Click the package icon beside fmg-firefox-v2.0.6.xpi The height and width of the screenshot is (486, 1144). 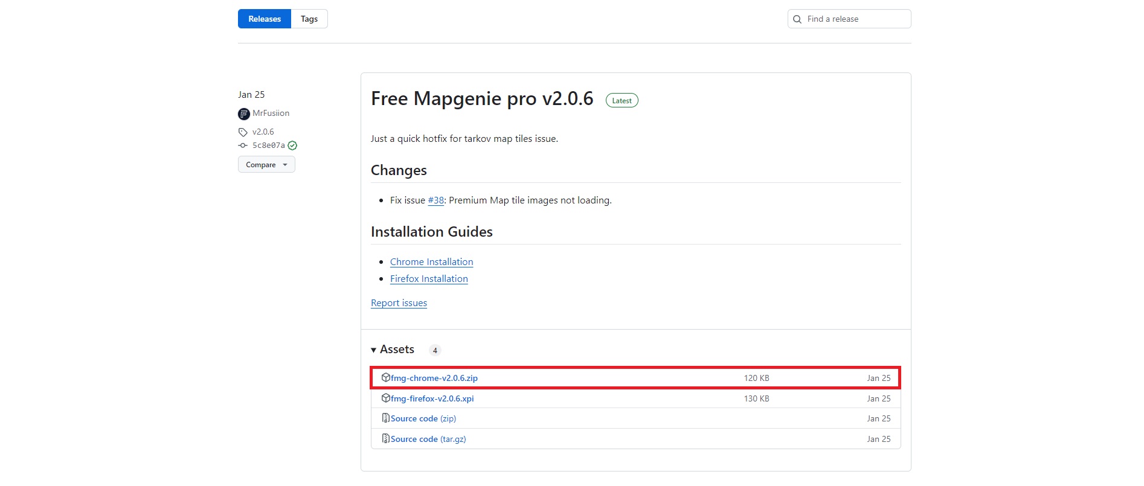[x=385, y=398]
